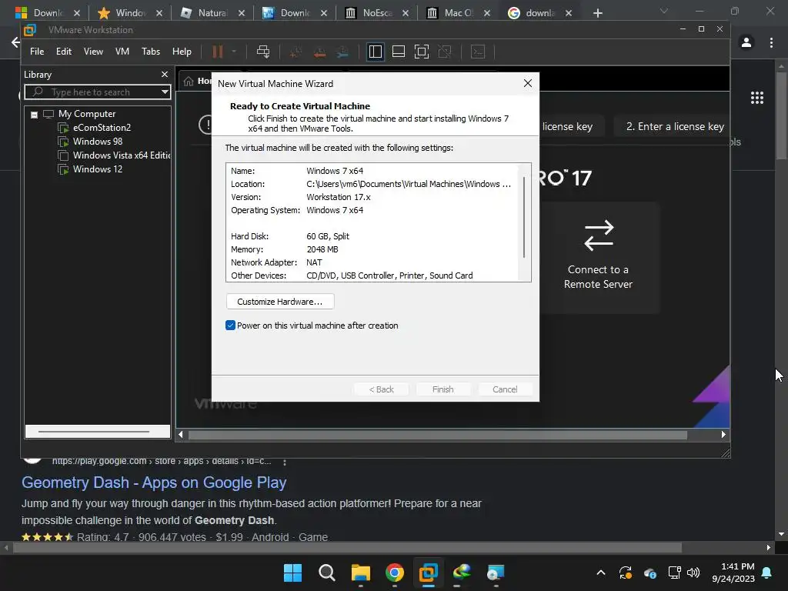Switch to the NoEsca browser tab

click(x=377, y=13)
